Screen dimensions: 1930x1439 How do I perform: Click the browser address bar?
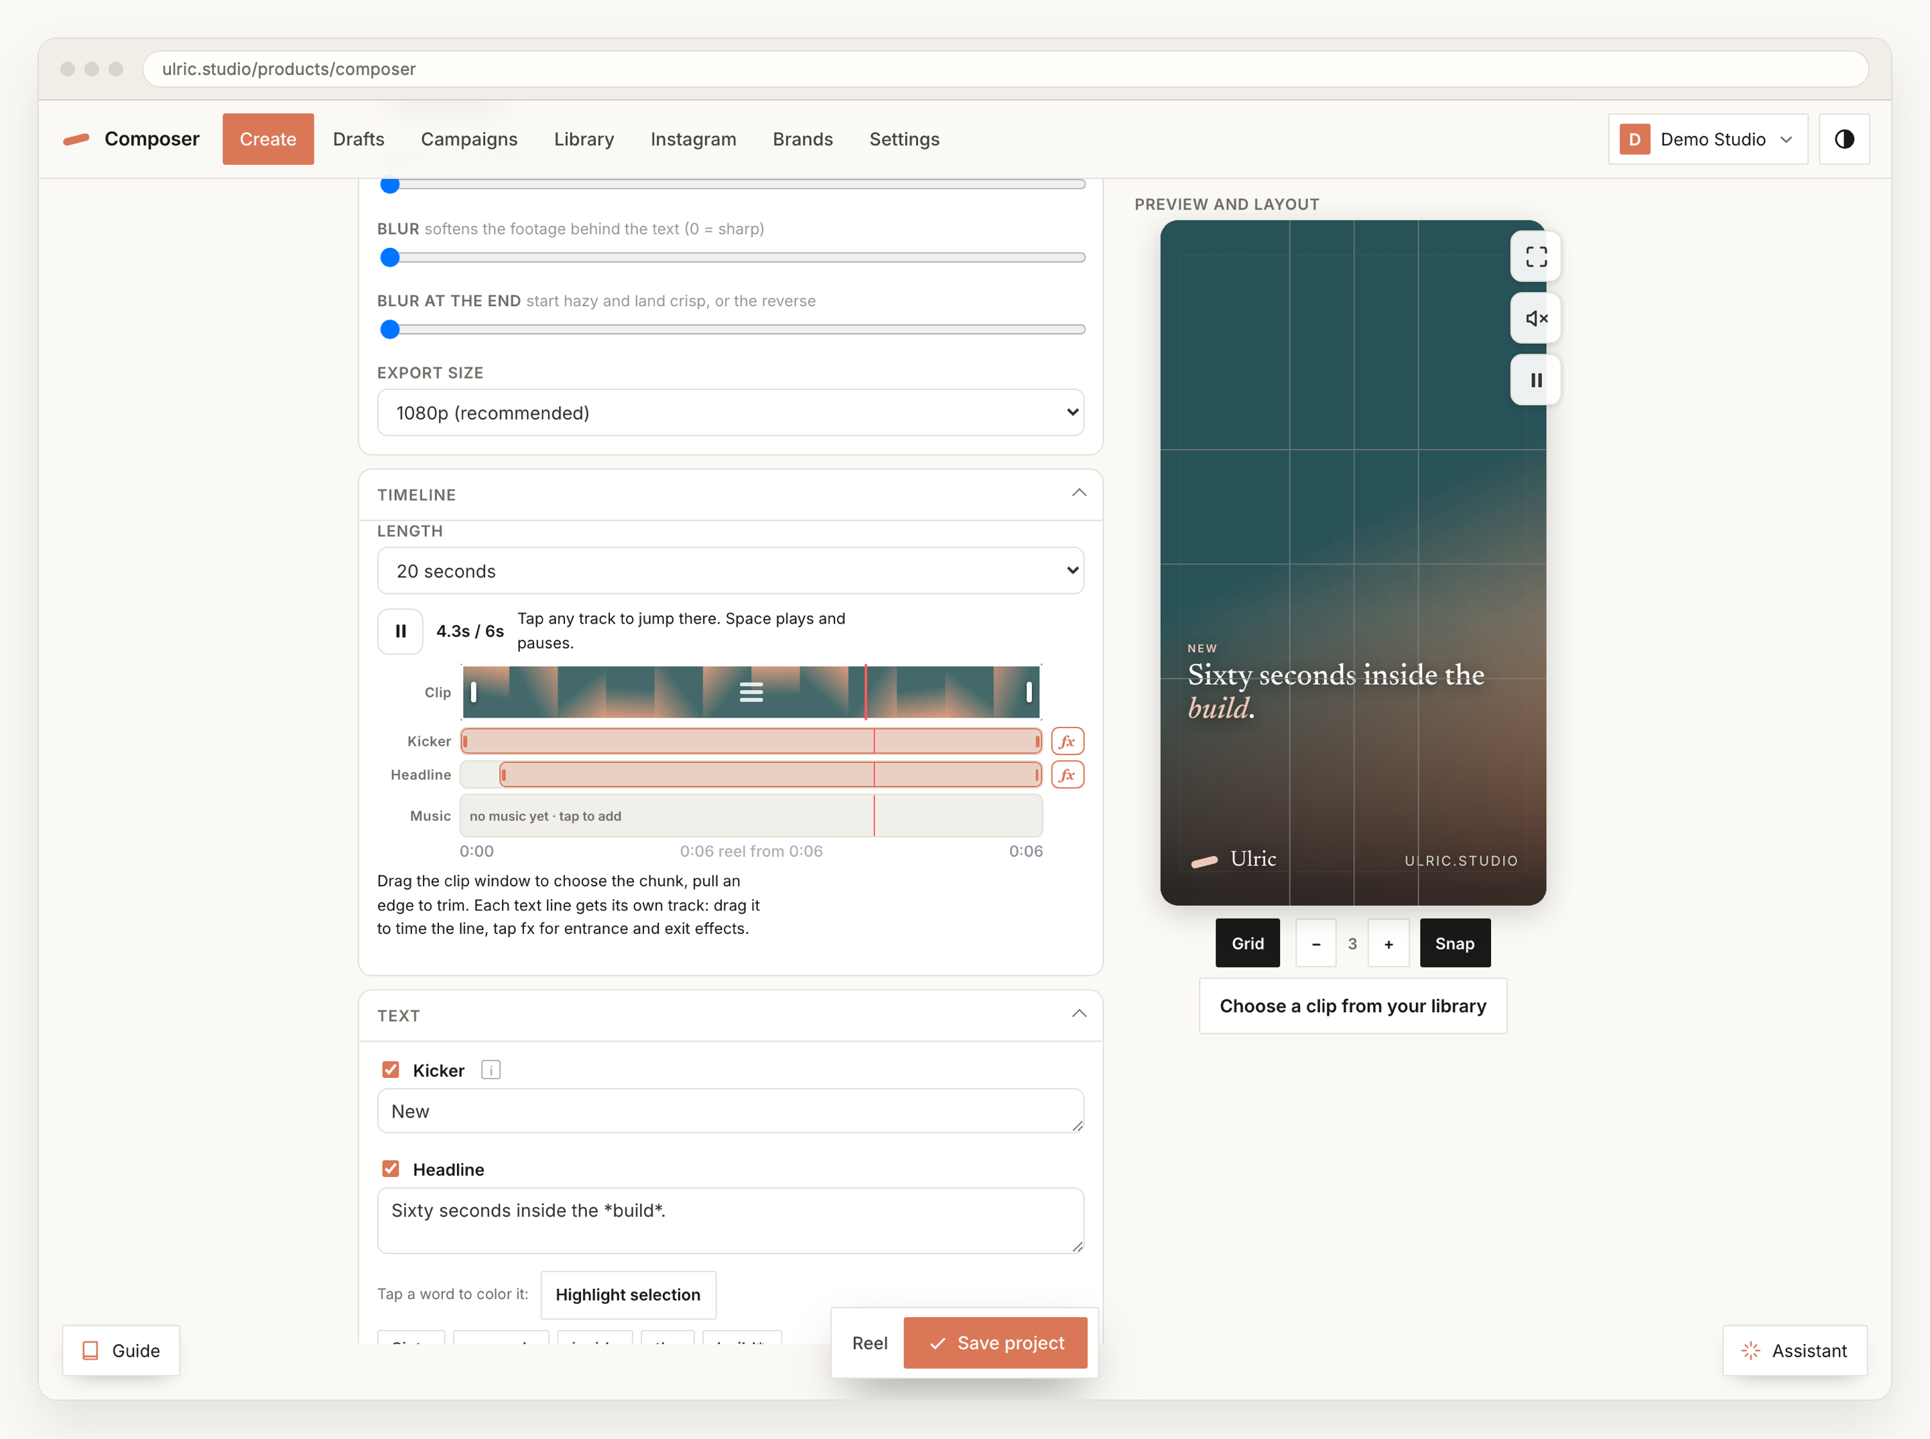[x=1005, y=69]
